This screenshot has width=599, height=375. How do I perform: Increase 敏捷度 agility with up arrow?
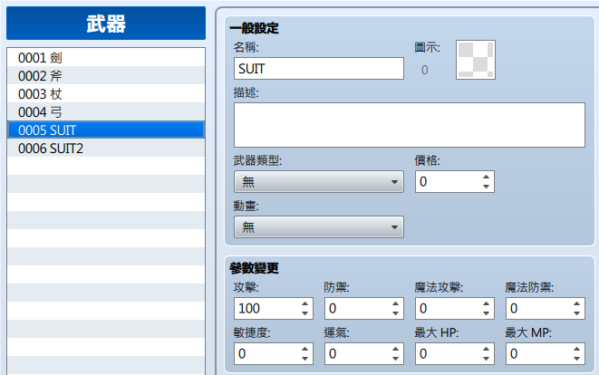(304, 349)
